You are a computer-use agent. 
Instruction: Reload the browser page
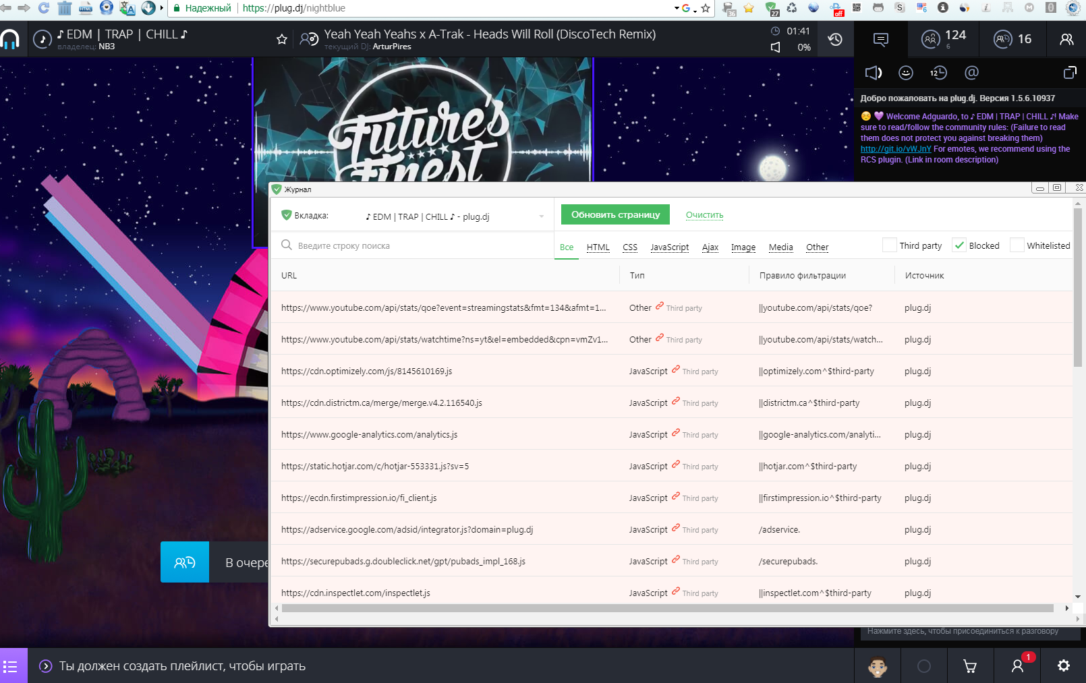click(44, 8)
